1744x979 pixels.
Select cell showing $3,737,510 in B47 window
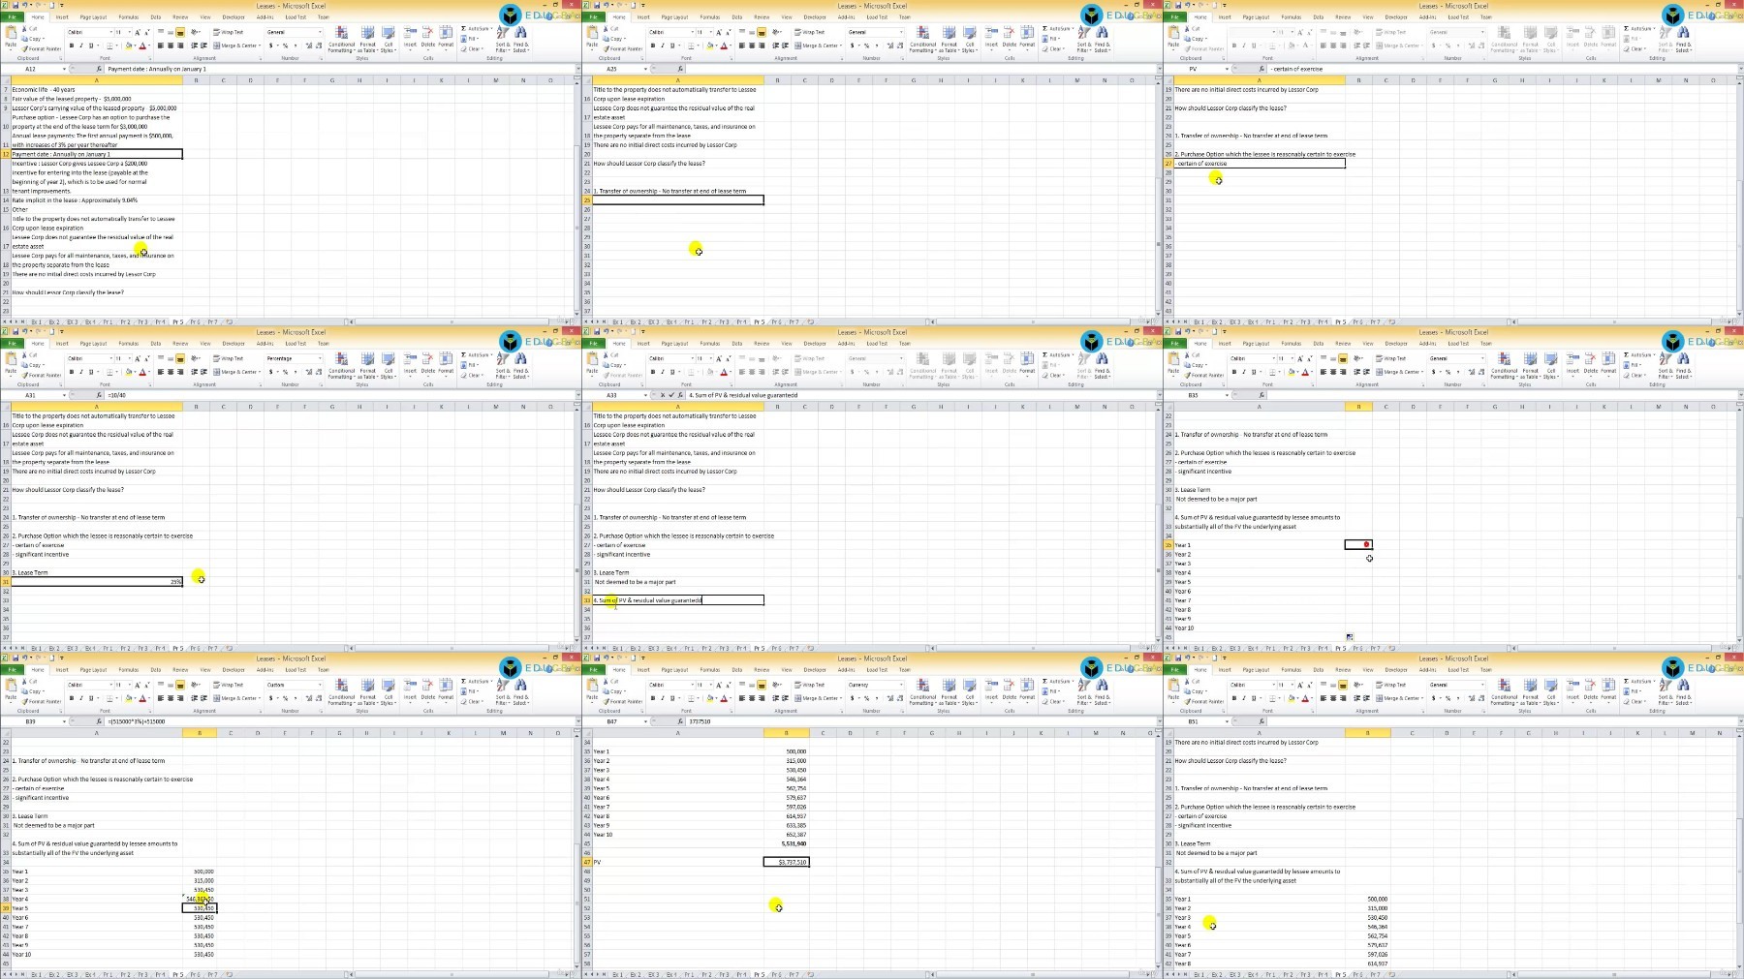click(786, 862)
